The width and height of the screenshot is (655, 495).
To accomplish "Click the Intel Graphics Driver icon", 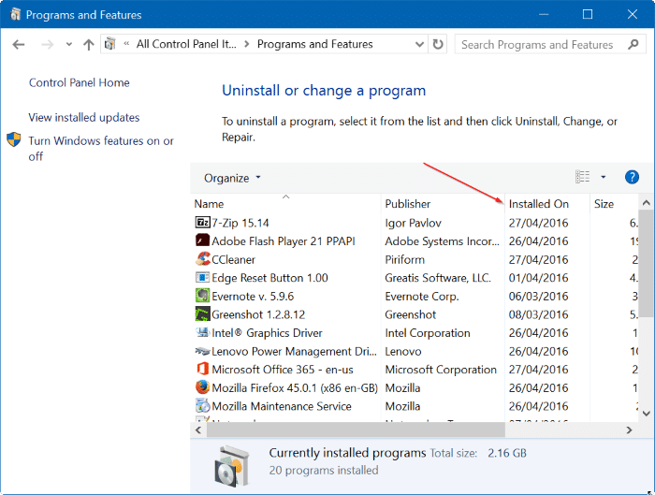I will click(x=203, y=332).
